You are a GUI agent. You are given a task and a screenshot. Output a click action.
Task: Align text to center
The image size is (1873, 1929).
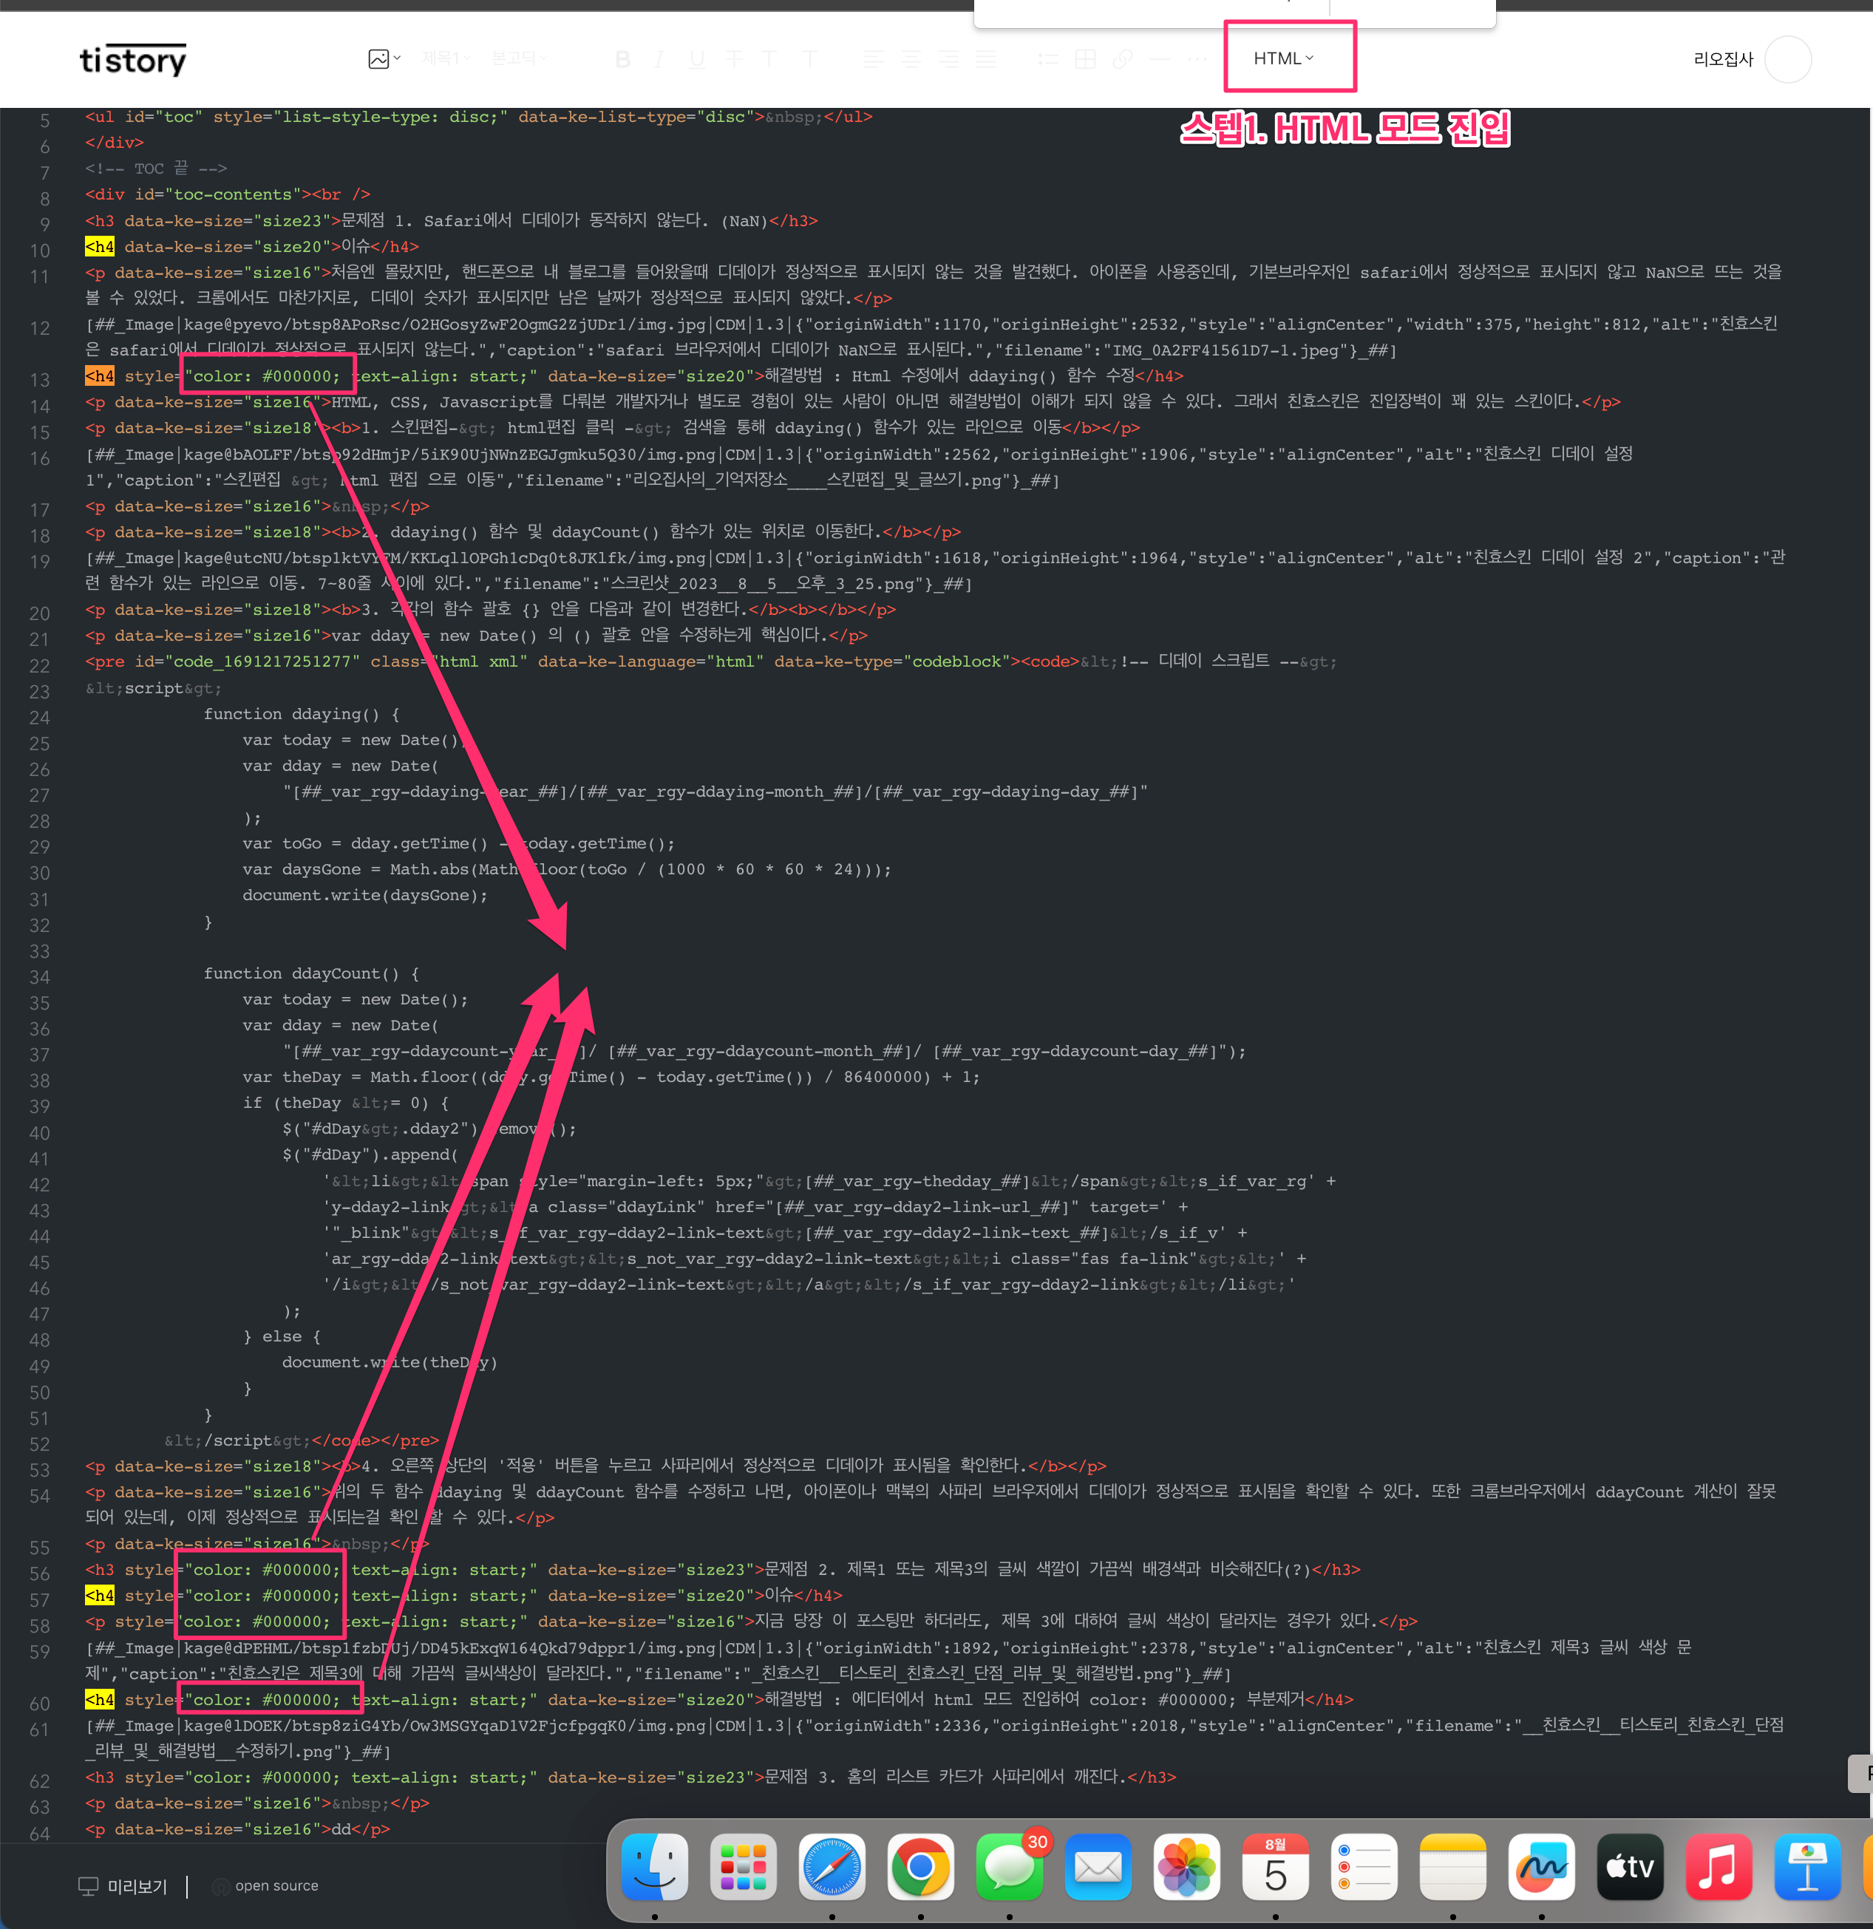(911, 59)
